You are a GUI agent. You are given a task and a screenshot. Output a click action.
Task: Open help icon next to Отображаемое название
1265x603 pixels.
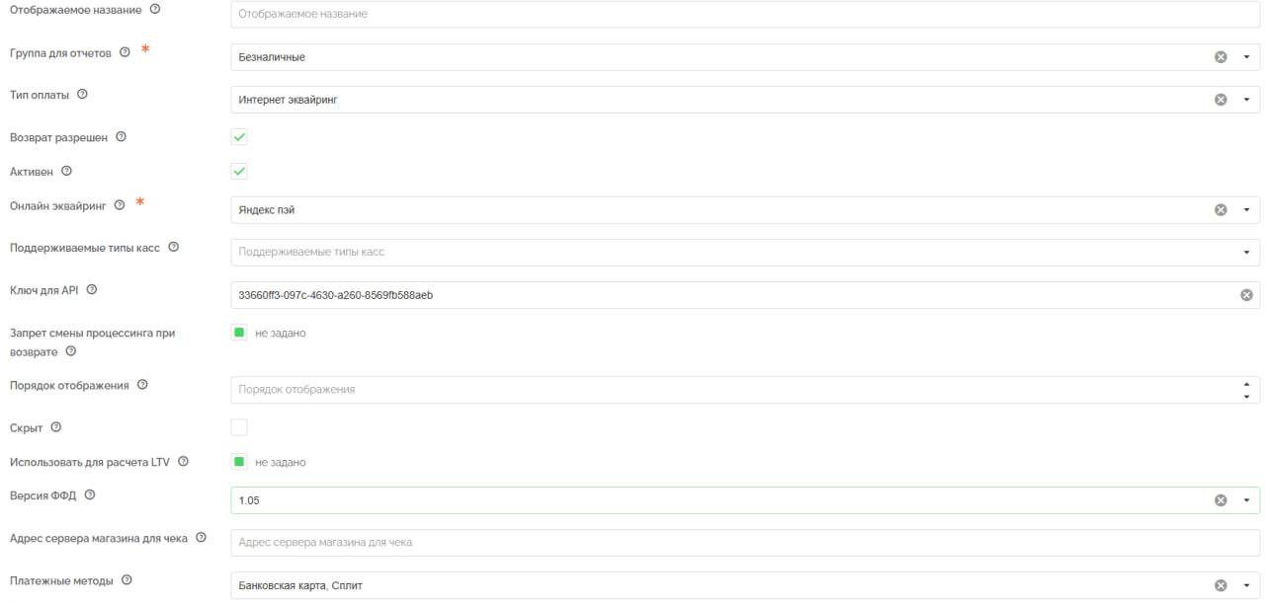click(x=154, y=9)
